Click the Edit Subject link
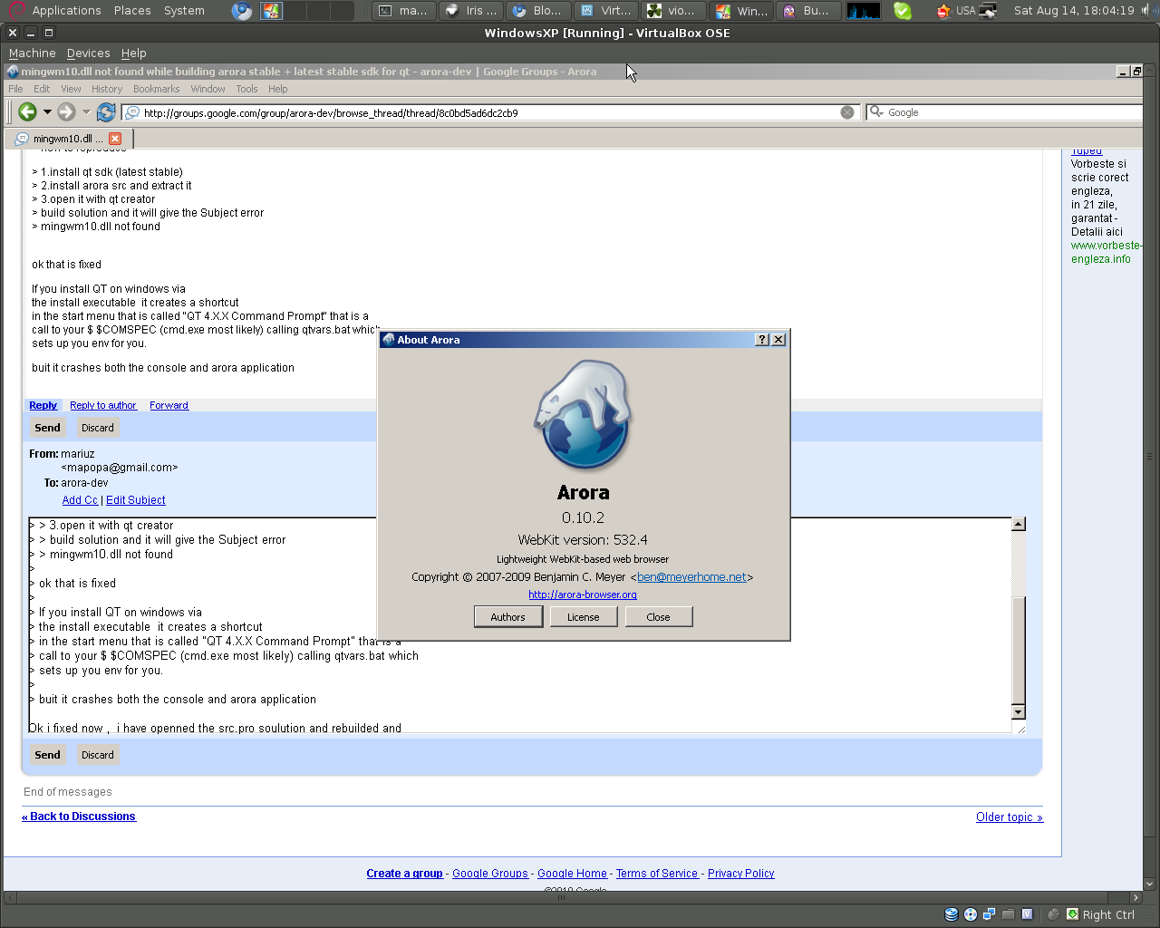Image resolution: width=1160 pixels, height=928 pixels. (136, 500)
